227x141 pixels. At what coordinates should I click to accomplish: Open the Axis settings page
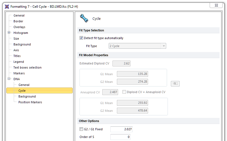16,50
